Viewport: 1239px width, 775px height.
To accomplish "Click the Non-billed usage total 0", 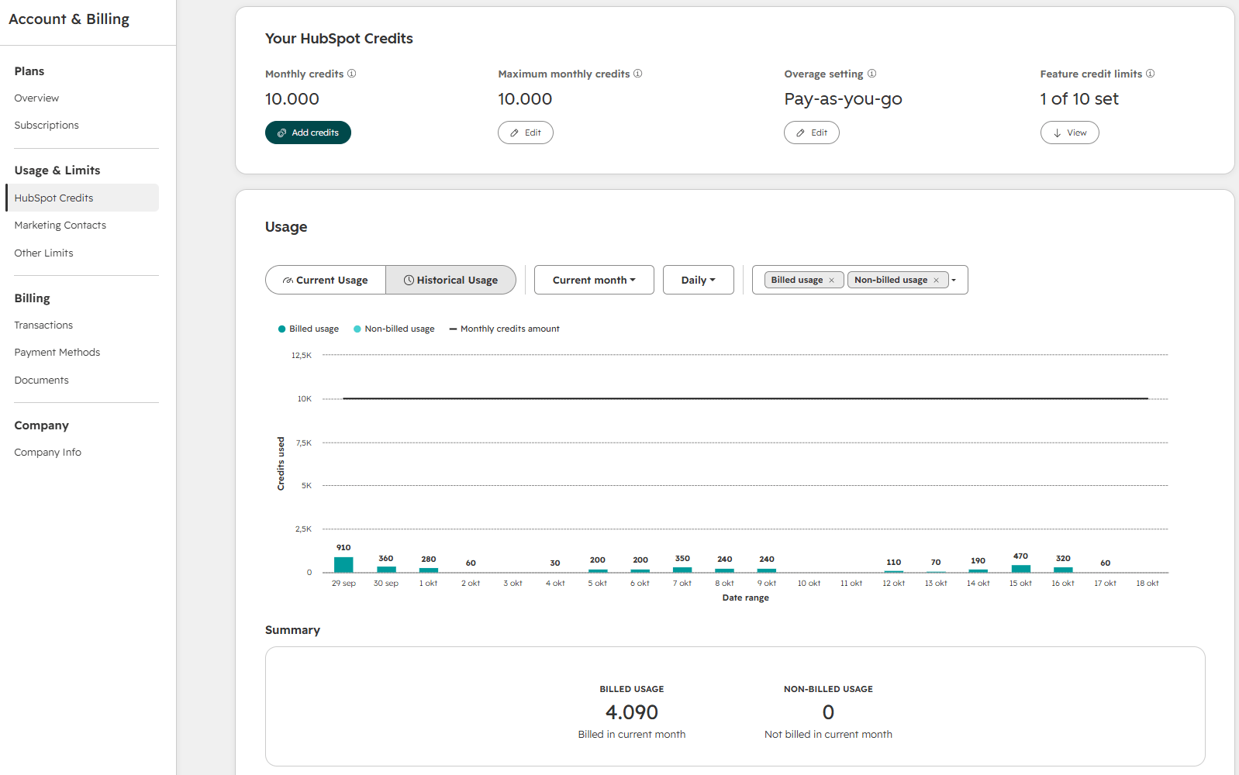I will (x=828, y=712).
